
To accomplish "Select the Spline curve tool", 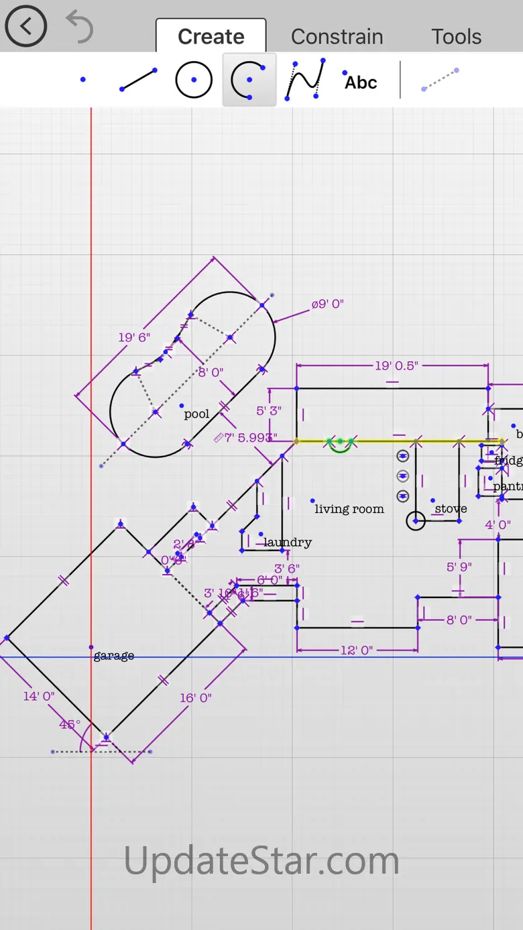I will point(305,80).
